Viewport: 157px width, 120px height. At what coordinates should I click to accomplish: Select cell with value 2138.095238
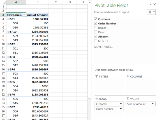(x=37, y=95)
